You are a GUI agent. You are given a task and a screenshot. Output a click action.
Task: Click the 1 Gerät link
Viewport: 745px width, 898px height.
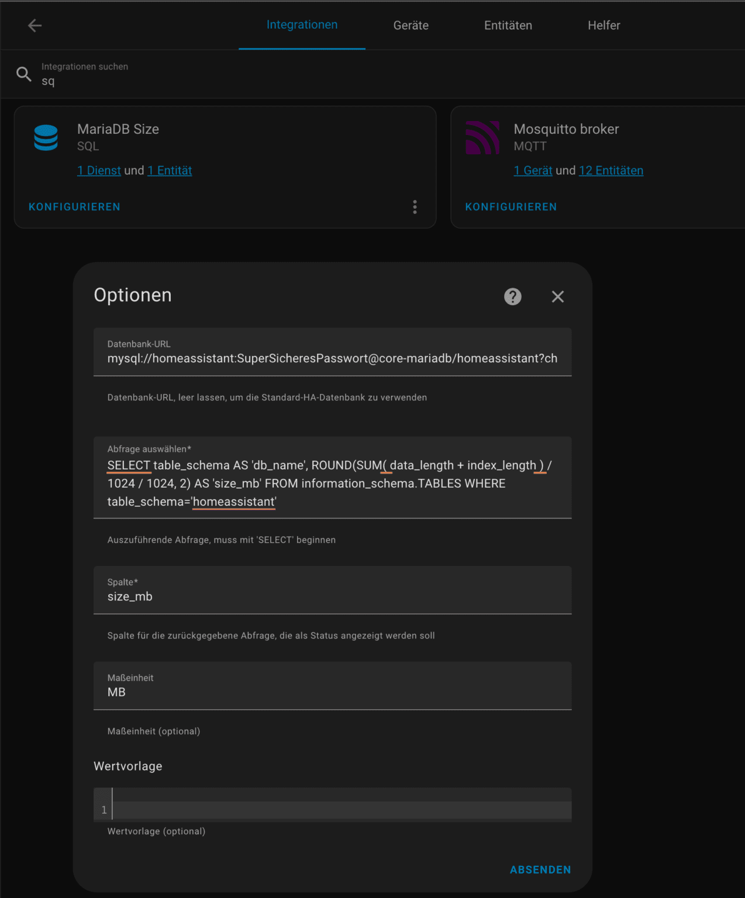[x=533, y=170]
